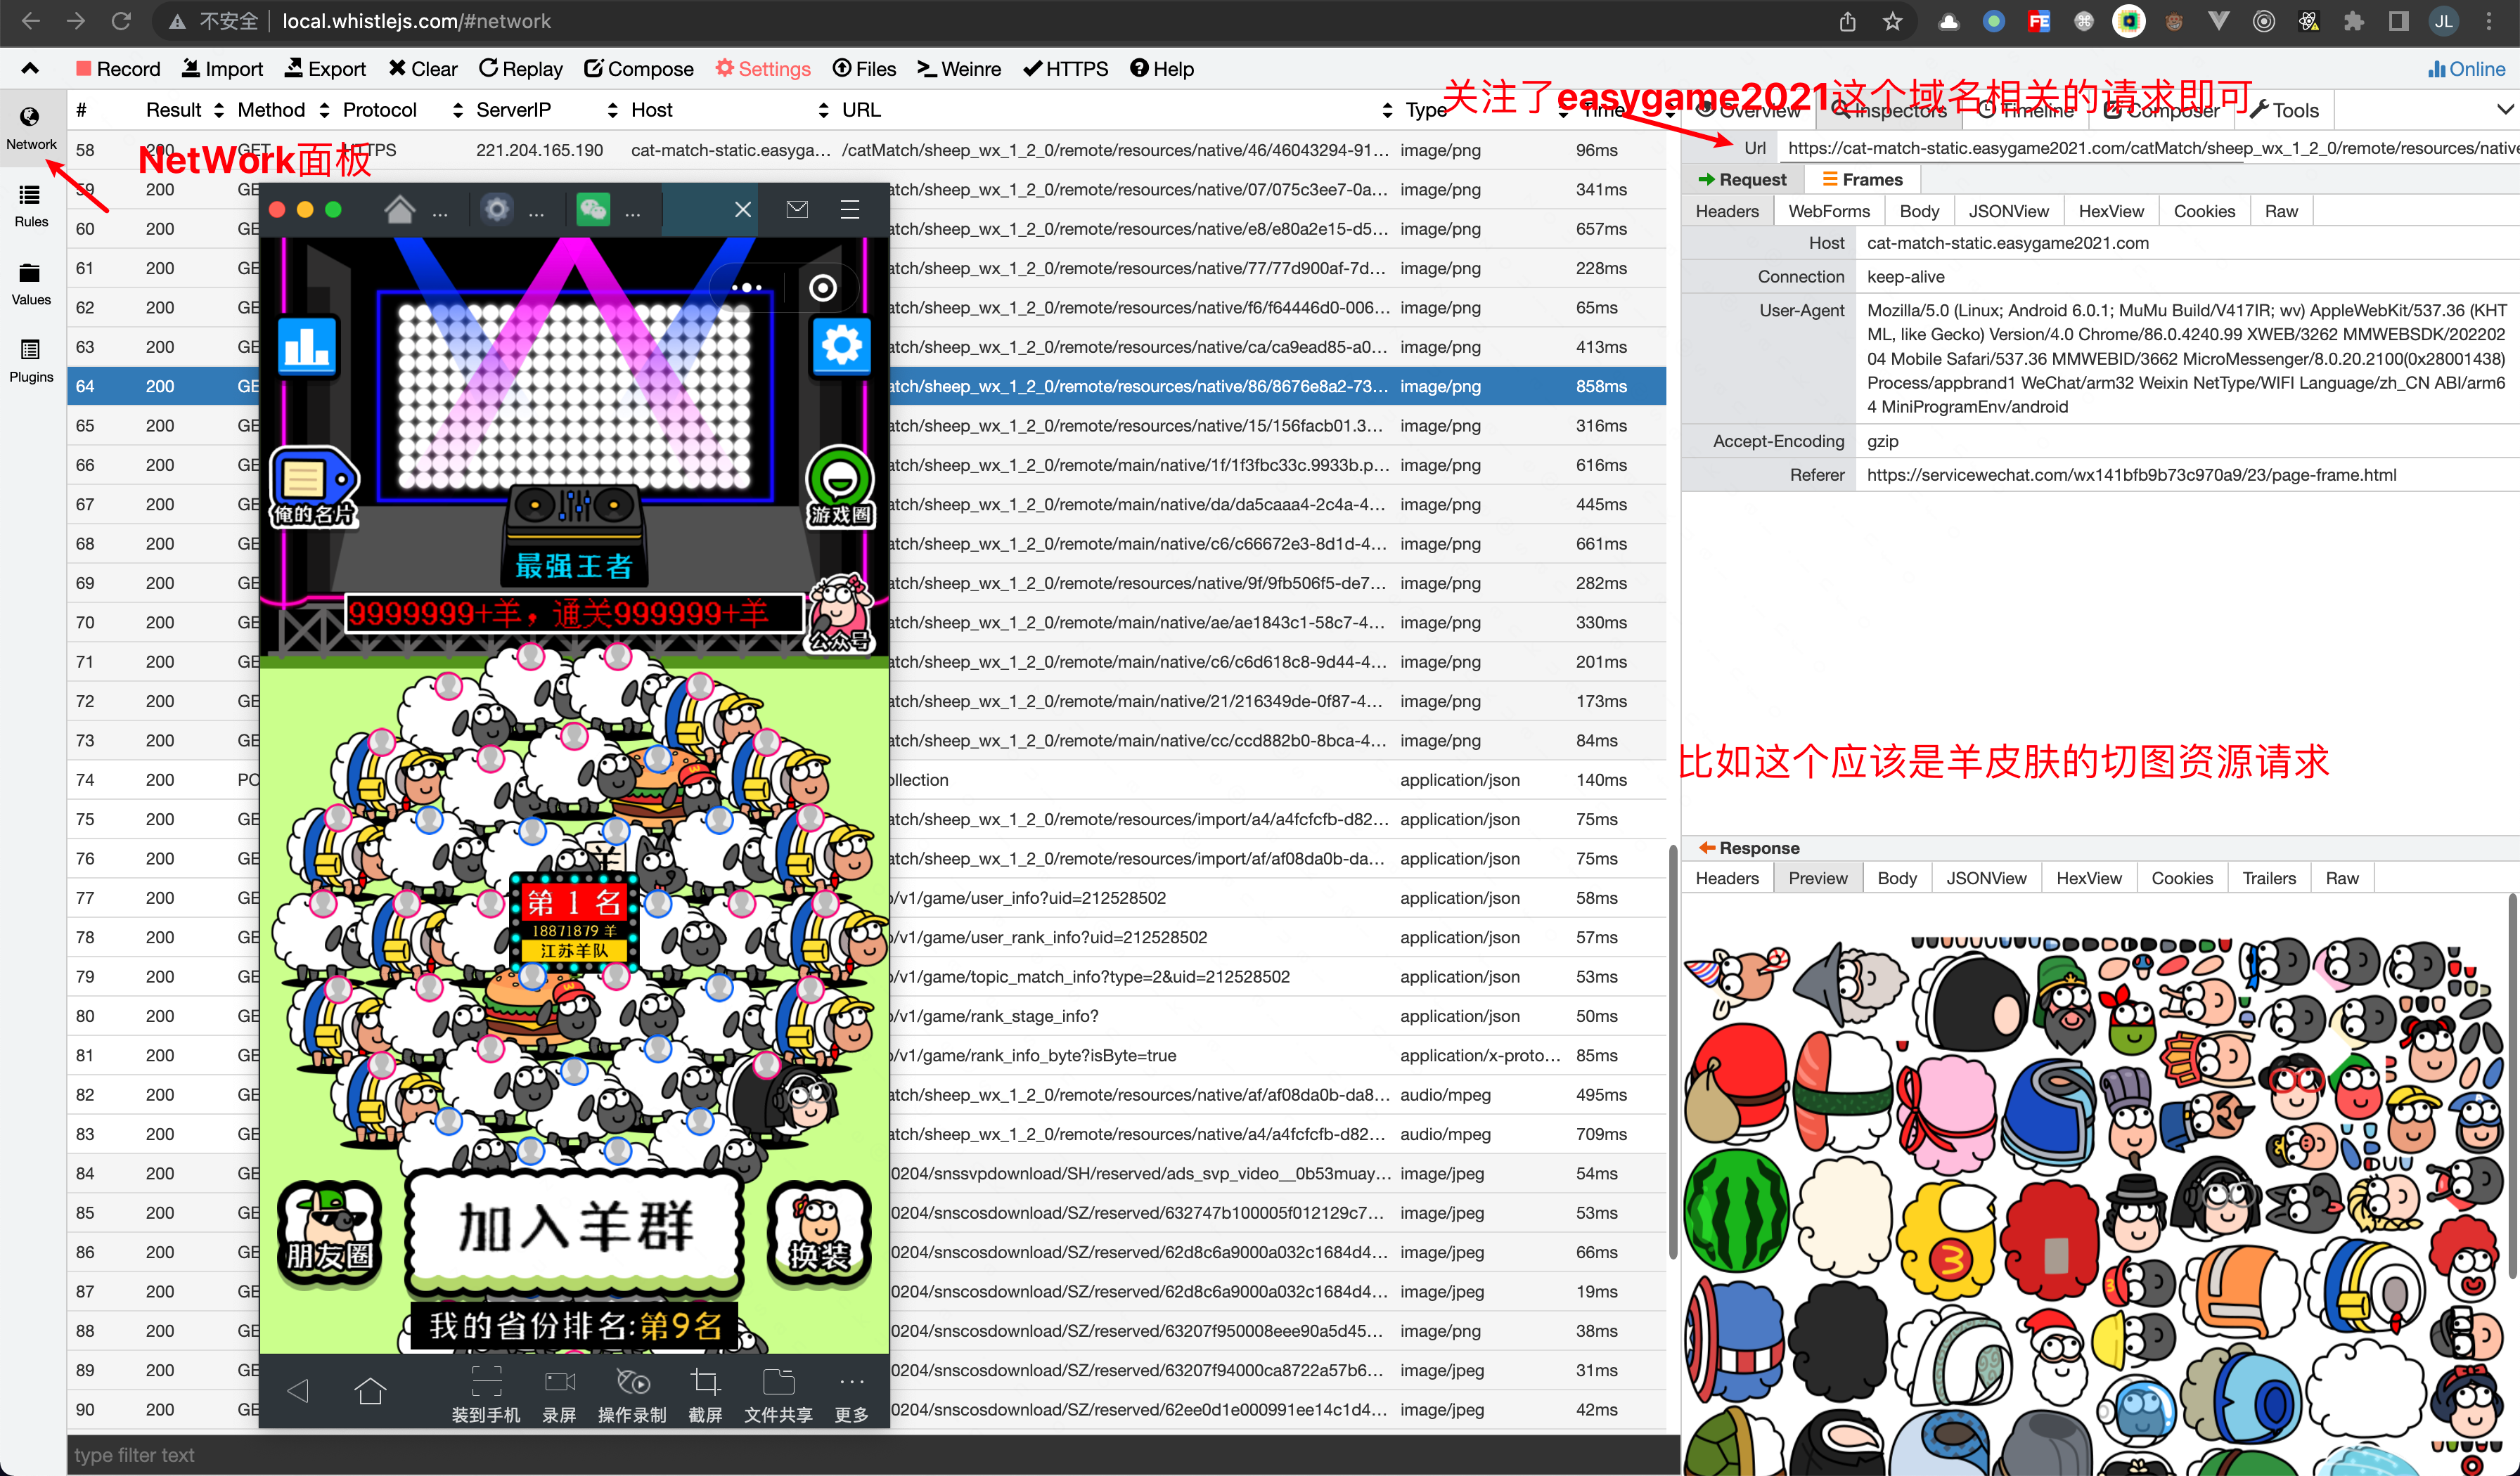
Task: Open the Weinre menu
Action: pyautogui.click(x=959, y=69)
